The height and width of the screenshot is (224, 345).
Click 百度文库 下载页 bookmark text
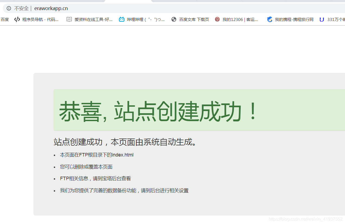point(194,19)
